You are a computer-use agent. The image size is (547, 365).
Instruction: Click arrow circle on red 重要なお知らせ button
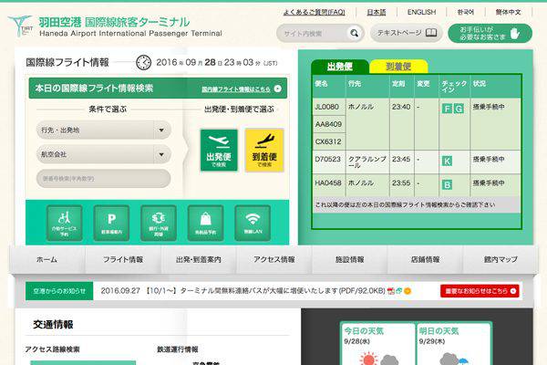(512, 291)
